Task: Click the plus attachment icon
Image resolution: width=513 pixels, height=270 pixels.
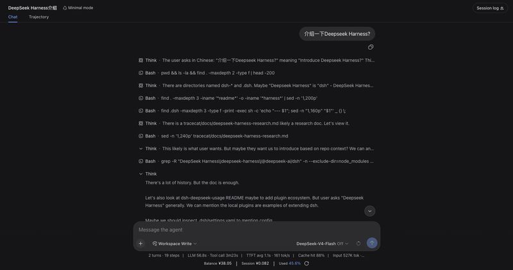Action: [140, 244]
